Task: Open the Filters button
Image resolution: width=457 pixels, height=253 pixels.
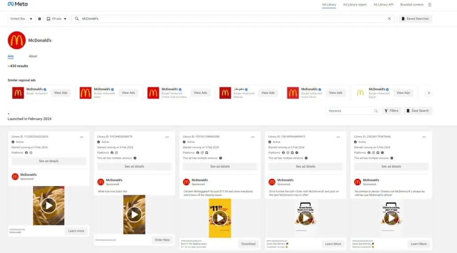Action: (391, 111)
